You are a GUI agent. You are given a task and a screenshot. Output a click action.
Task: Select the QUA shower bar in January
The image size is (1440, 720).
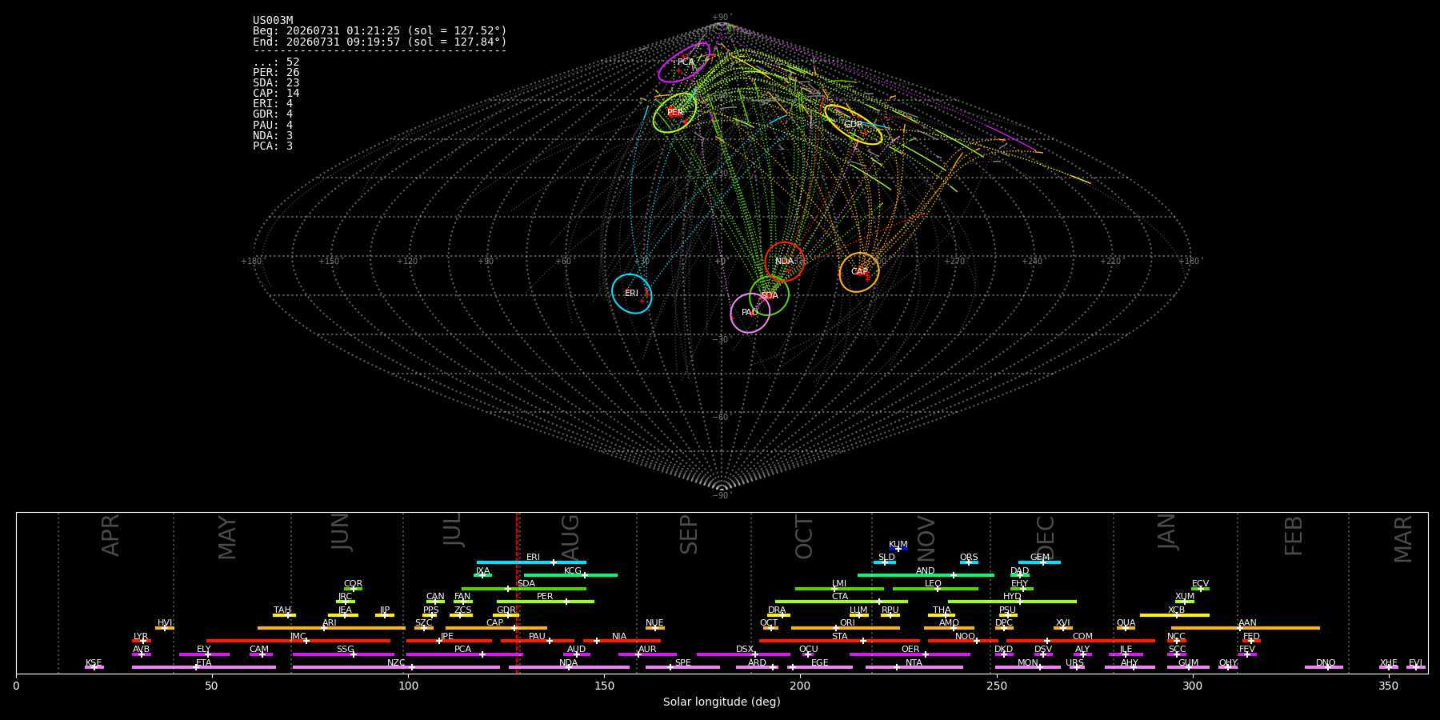tap(1126, 628)
